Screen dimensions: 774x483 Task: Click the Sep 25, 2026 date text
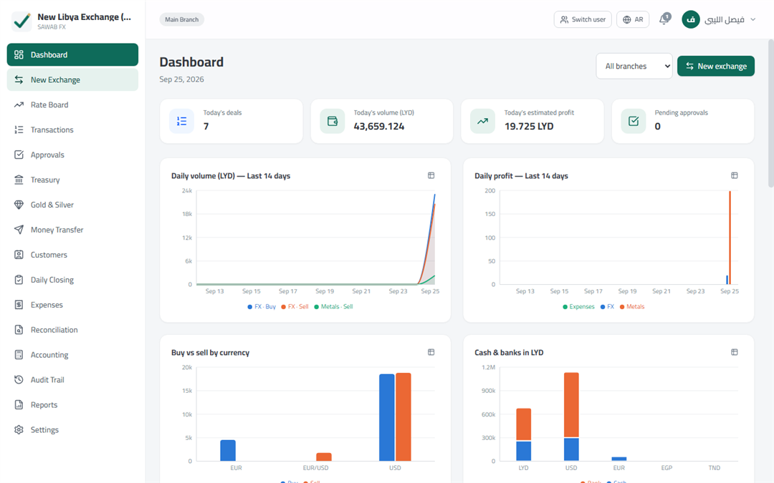[181, 79]
